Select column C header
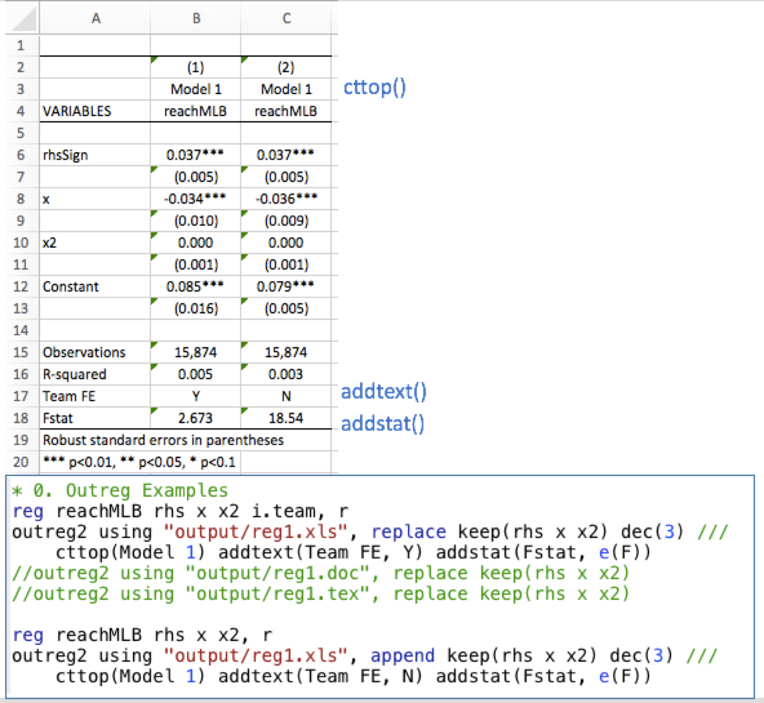The image size is (764, 703). (x=286, y=18)
